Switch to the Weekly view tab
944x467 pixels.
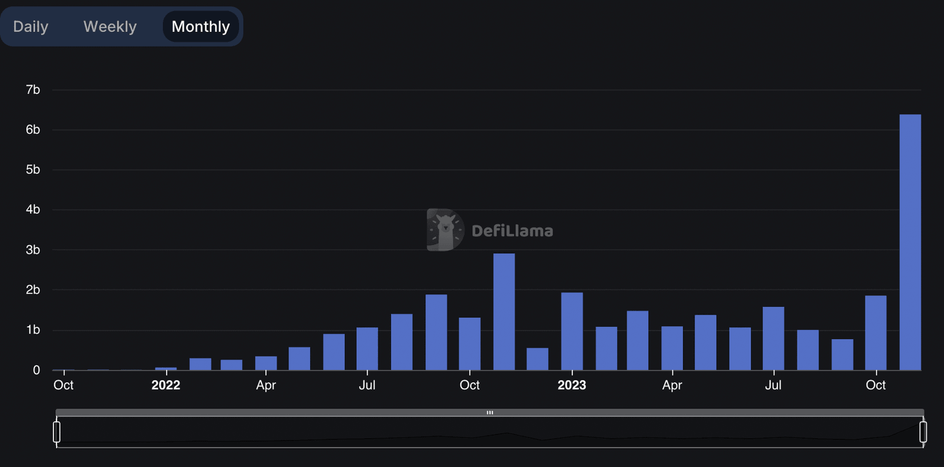pos(110,27)
